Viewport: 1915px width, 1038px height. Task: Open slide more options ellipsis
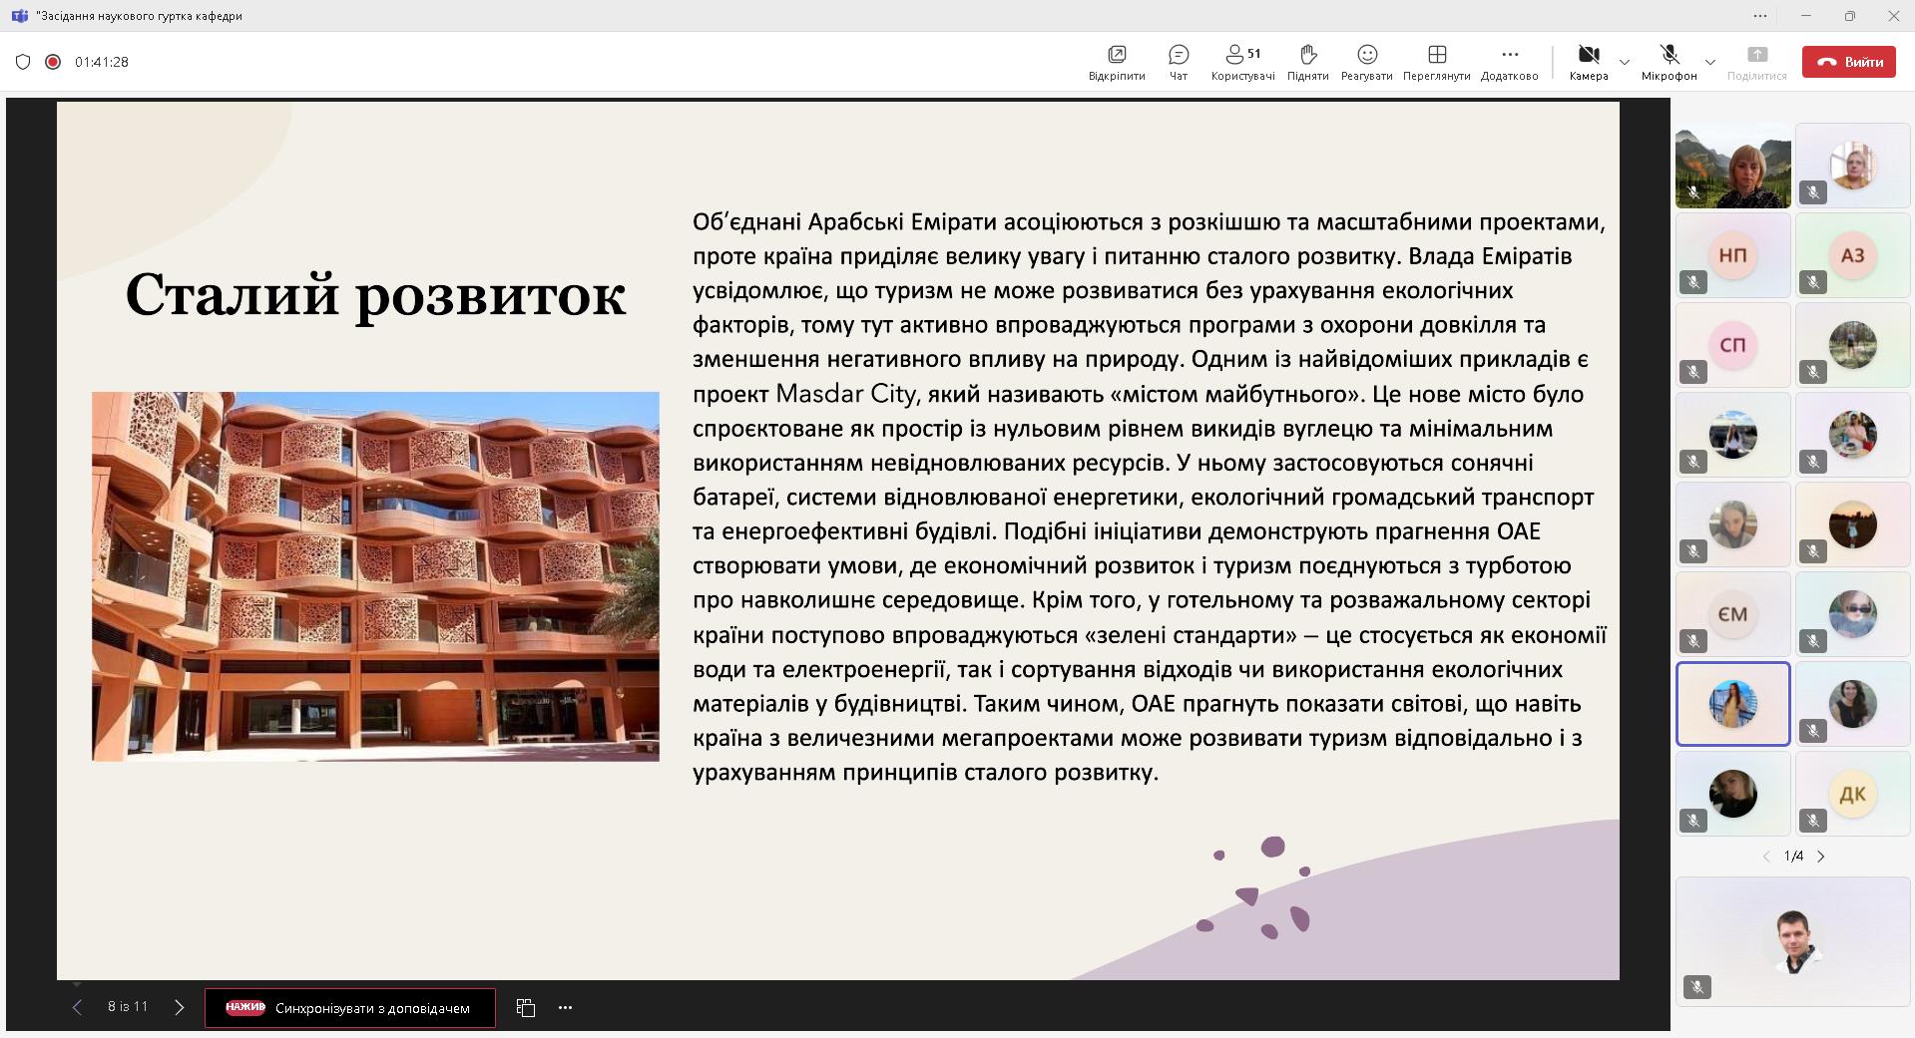(566, 1007)
